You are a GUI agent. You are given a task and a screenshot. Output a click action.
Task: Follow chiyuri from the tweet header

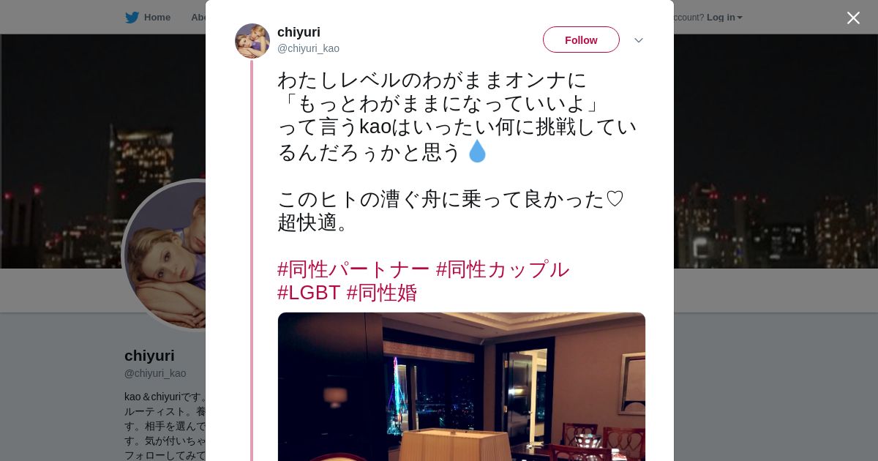[x=581, y=40]
